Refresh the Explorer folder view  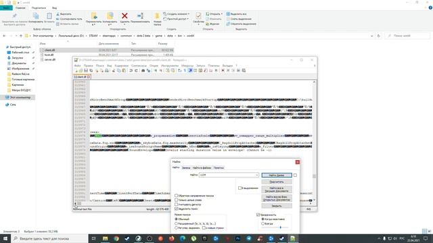(x=379, y=36)
